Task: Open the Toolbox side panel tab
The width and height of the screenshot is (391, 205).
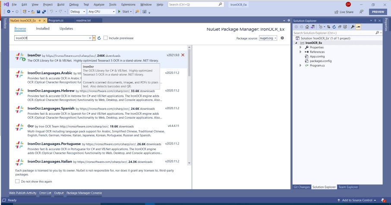Action: point(5,23)
